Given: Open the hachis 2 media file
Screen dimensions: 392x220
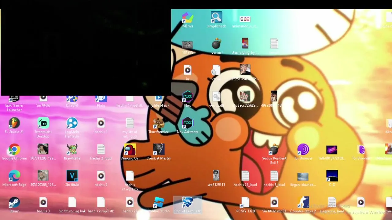Looking at the screenshot, I should tap(101, 178).
